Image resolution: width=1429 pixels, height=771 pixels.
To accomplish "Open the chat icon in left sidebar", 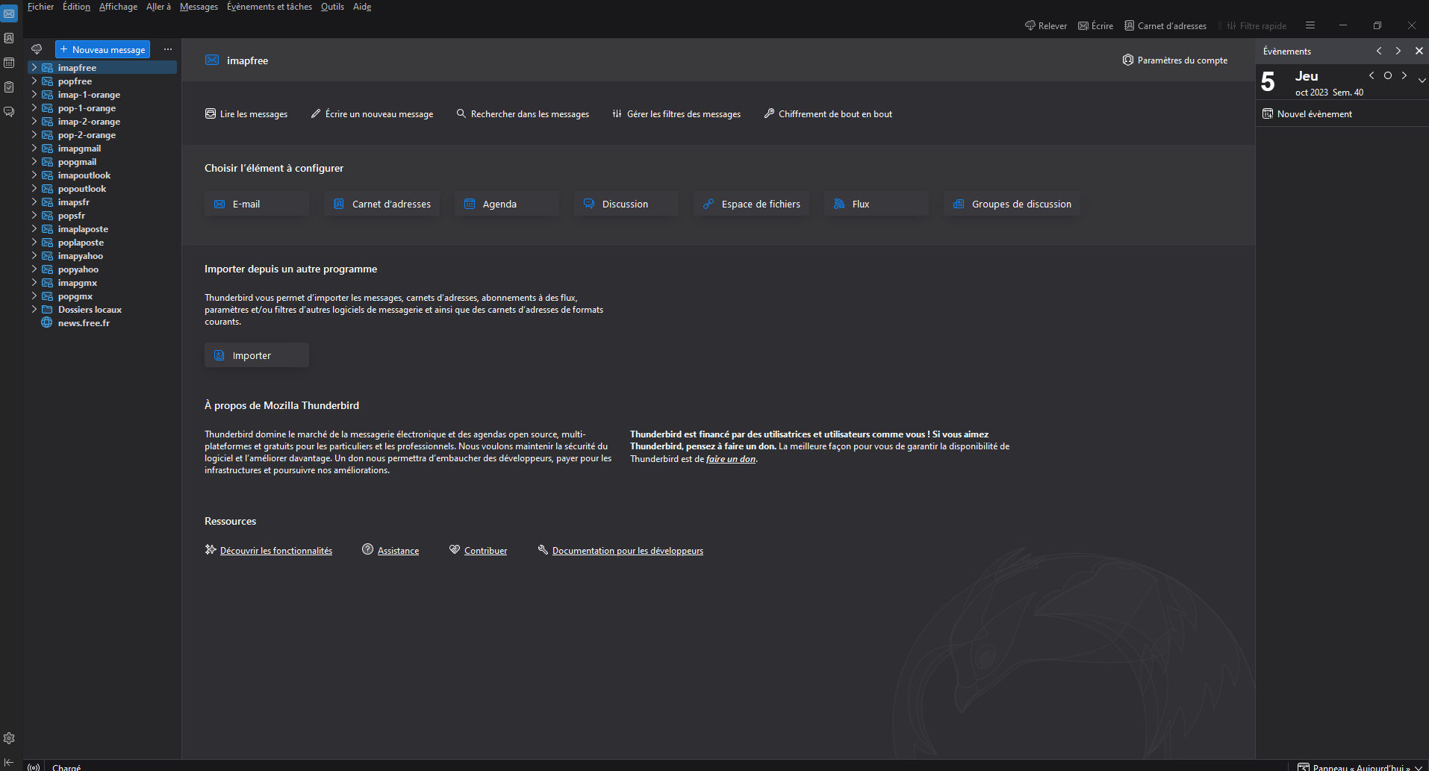I will click(9, 112).
